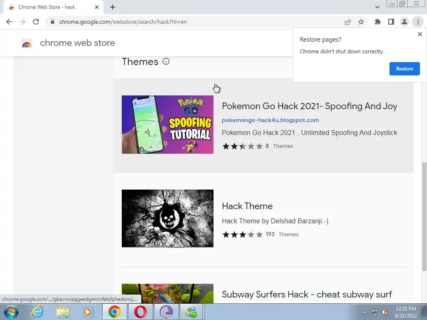Viewport: 427px width, 320px height.
Task: Click Hack Theme 193 ratings stars
Action: [242, 235]
